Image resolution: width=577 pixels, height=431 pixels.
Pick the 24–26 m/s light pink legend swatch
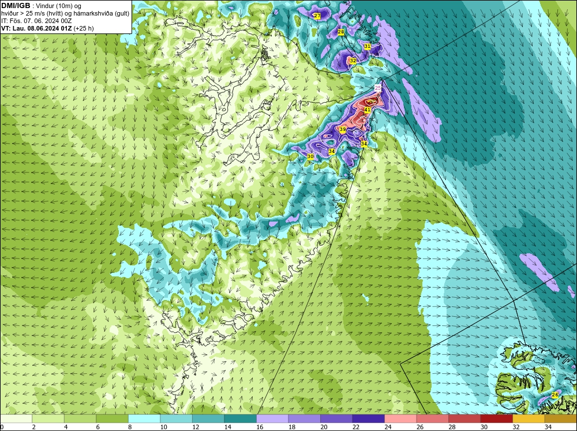[400, 418]
